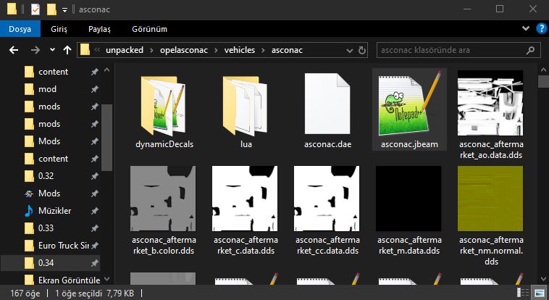549x300 pixels.
Task: Open the Dosya menu
Action: (x=20, y=29)
